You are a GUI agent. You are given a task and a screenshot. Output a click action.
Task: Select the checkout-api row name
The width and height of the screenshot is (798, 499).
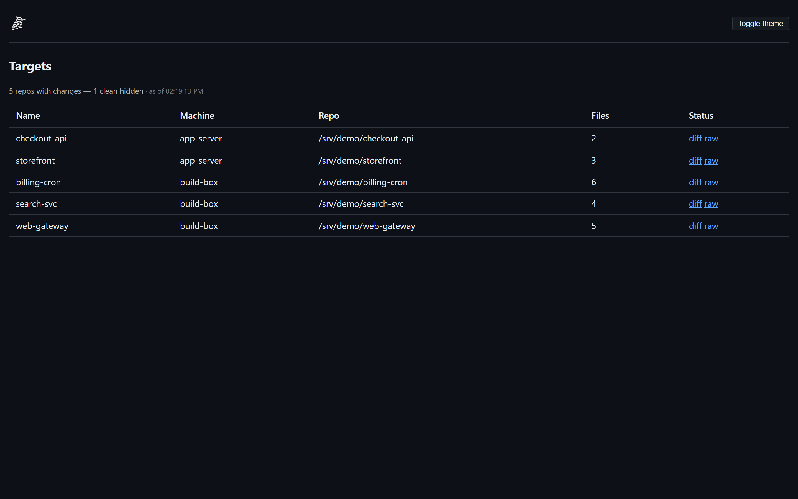coord(41,138)
